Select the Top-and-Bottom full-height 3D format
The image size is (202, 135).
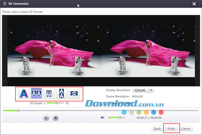[x=62, y=93]
